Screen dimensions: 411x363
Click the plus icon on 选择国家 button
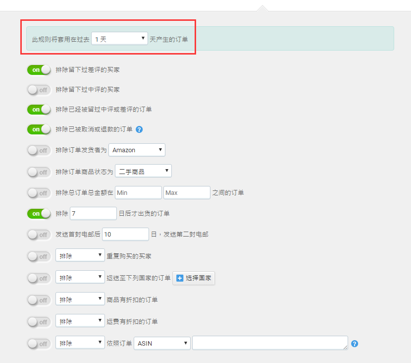(x=180, y=278)
